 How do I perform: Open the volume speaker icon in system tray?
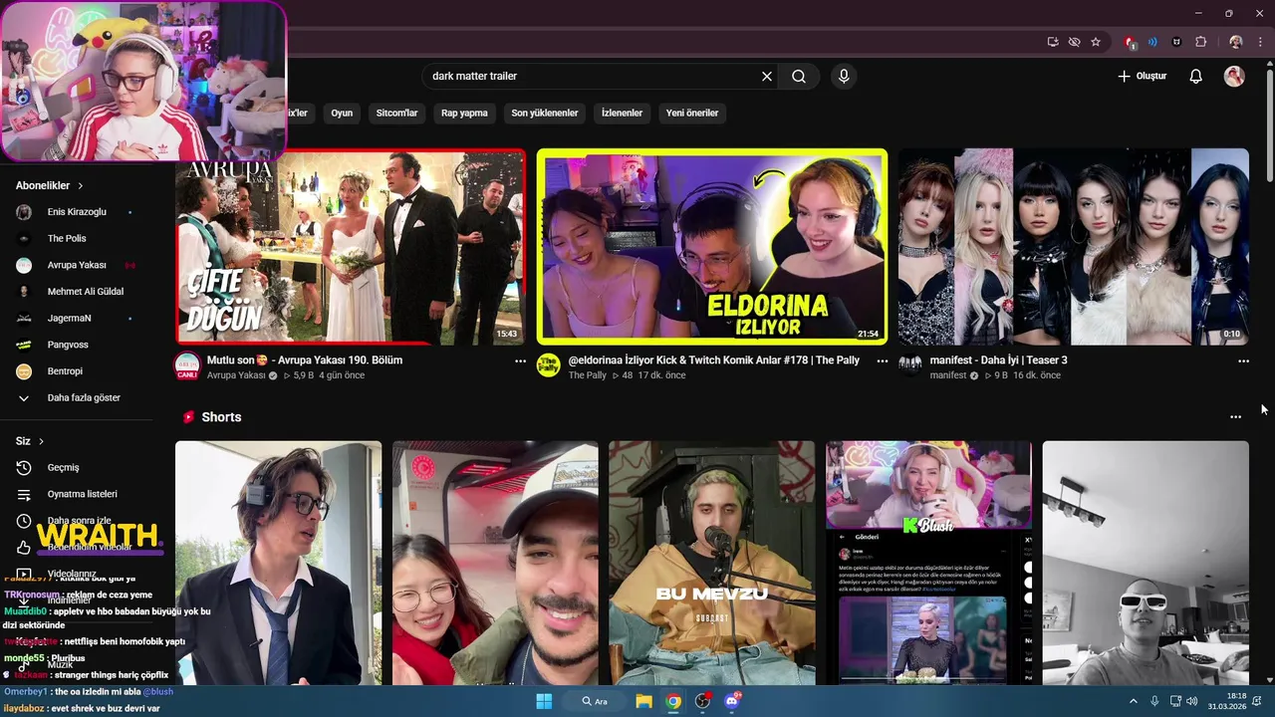click(x=1192, y=701)
